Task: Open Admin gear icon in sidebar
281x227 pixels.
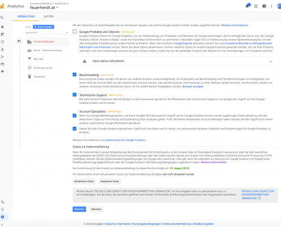Action: [2, 217]
